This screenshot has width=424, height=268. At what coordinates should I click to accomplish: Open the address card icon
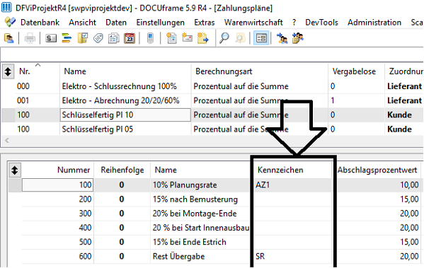click(x=51, y=38)
